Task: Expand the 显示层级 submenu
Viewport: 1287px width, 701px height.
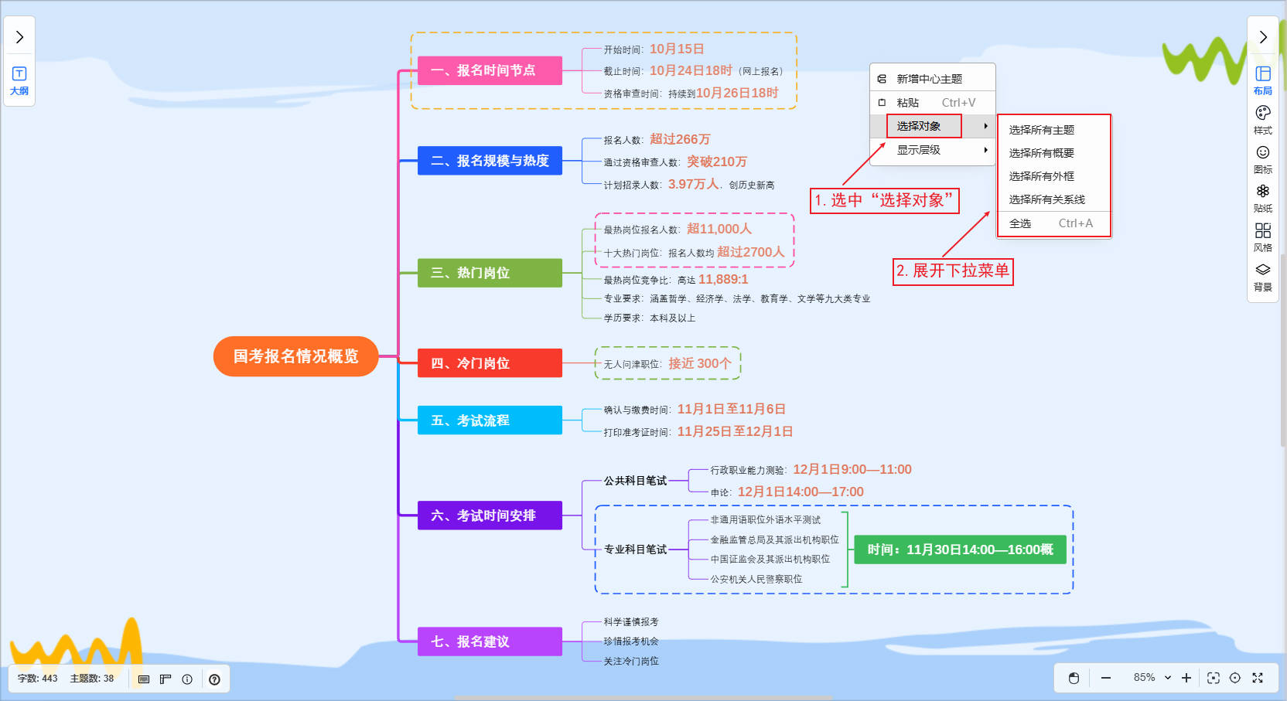Action: click(x=932, y=150)
